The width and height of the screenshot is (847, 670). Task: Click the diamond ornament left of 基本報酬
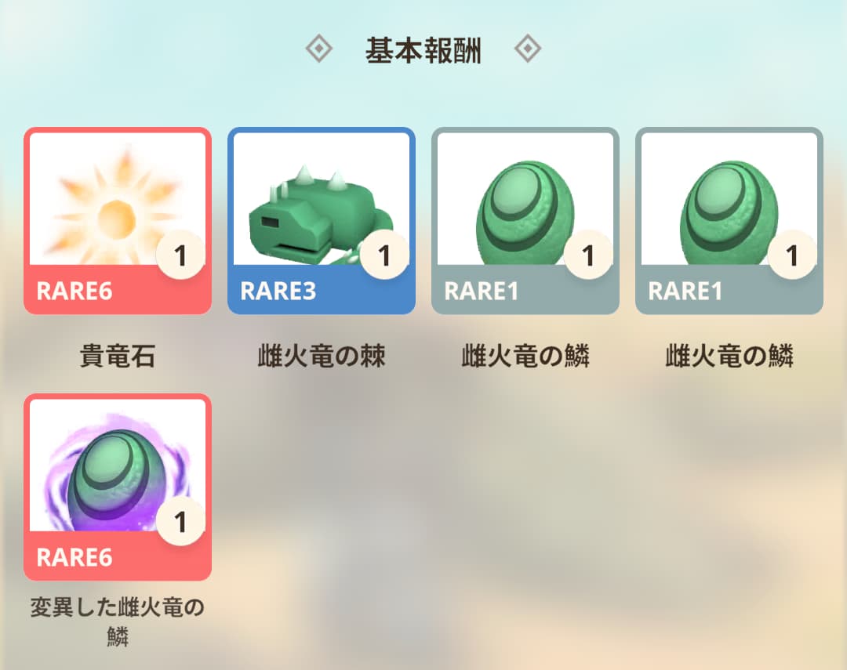point(318,49)
